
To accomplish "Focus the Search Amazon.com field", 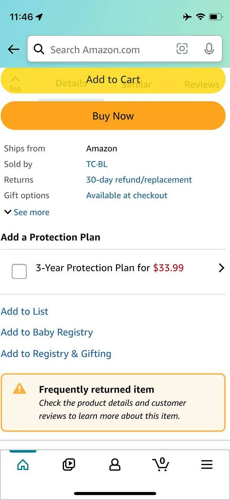I will click(111, 49).
